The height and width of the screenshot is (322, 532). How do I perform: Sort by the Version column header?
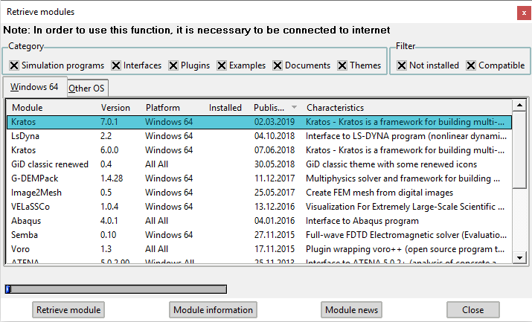(x=115, y=108)
